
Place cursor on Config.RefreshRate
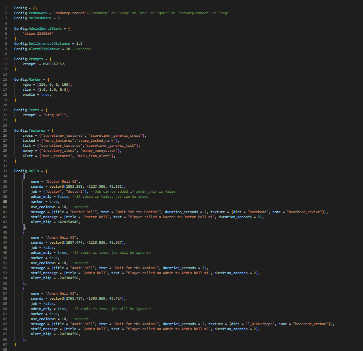point(34,18)
